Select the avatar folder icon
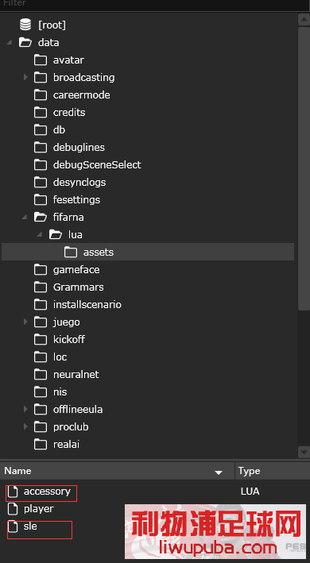This screenshot has height=563, width=310. pyautogui.click(x=41, y=60)
